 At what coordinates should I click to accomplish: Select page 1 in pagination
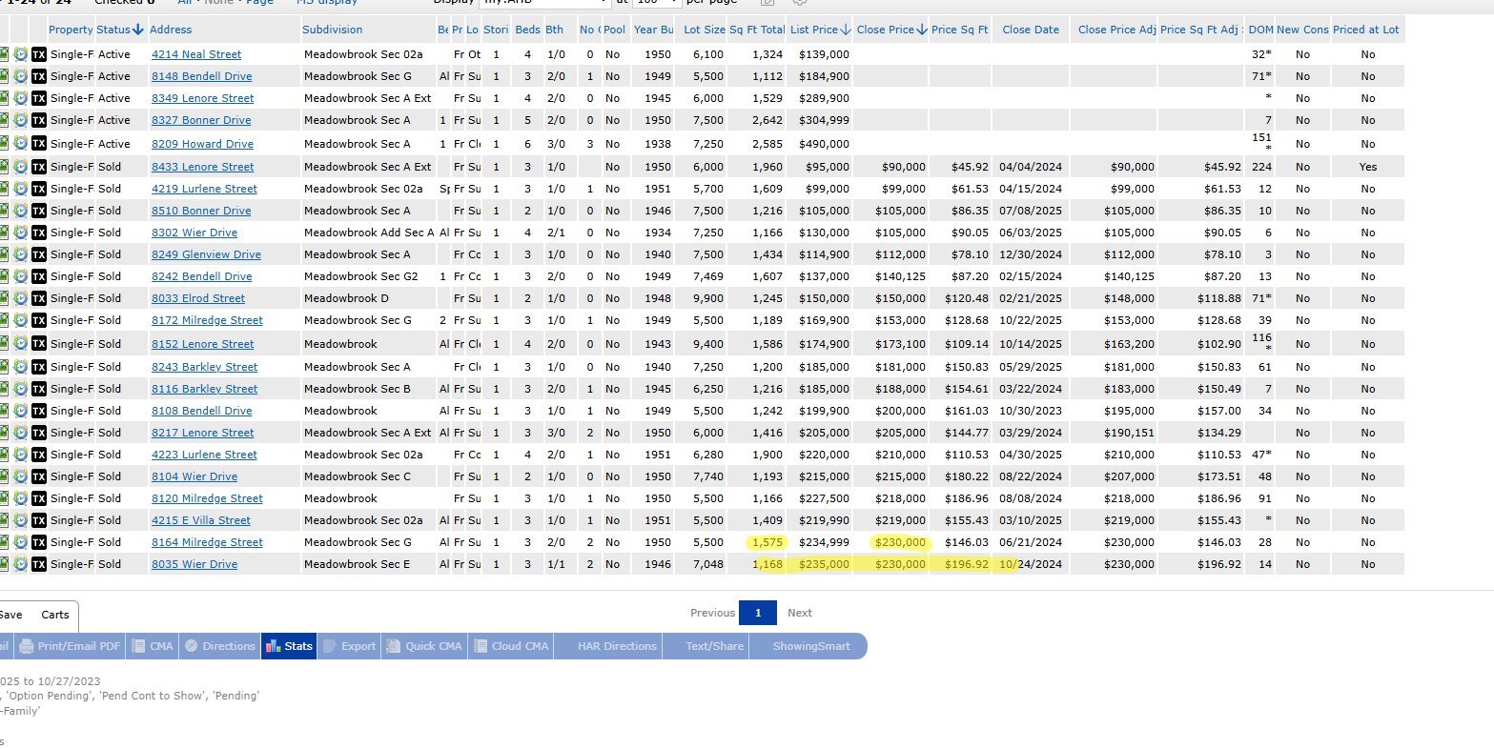click(x=758, y=613)
